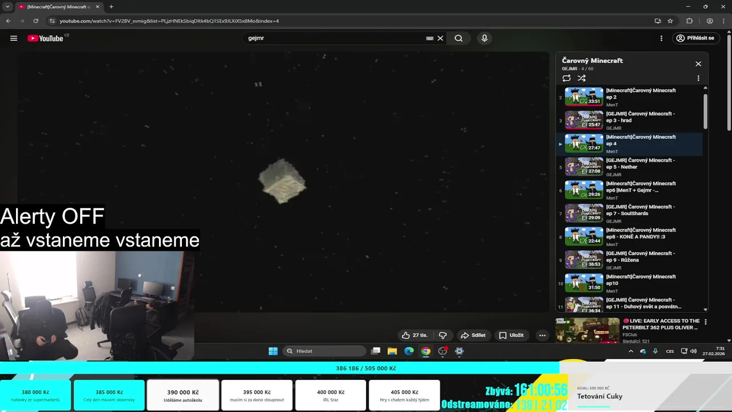Click the microphone icon in system tray
Screen dimensions: 732x412
coord(655,351)
